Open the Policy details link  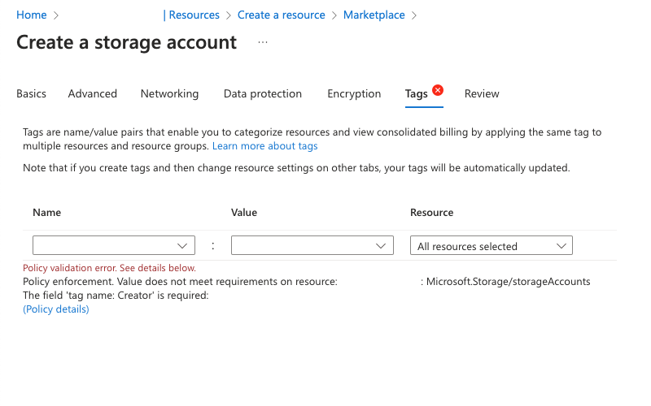click(x=56, y=309)
